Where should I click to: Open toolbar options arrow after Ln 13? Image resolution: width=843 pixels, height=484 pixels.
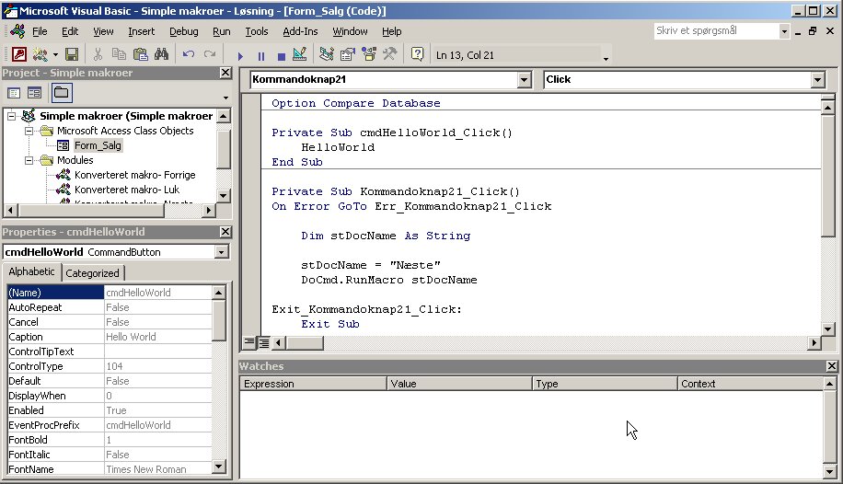(606, 58)
